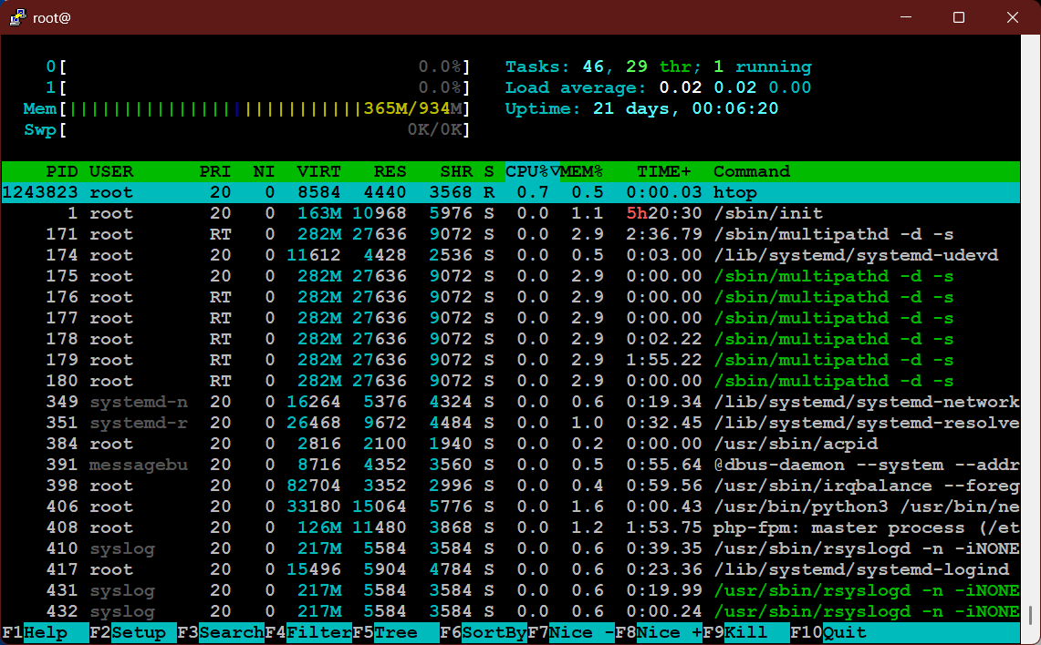Viewport: 1041px width, 645px height.
Task: Click the PuTTY icon in title bar
Action: tap(17, 17)
